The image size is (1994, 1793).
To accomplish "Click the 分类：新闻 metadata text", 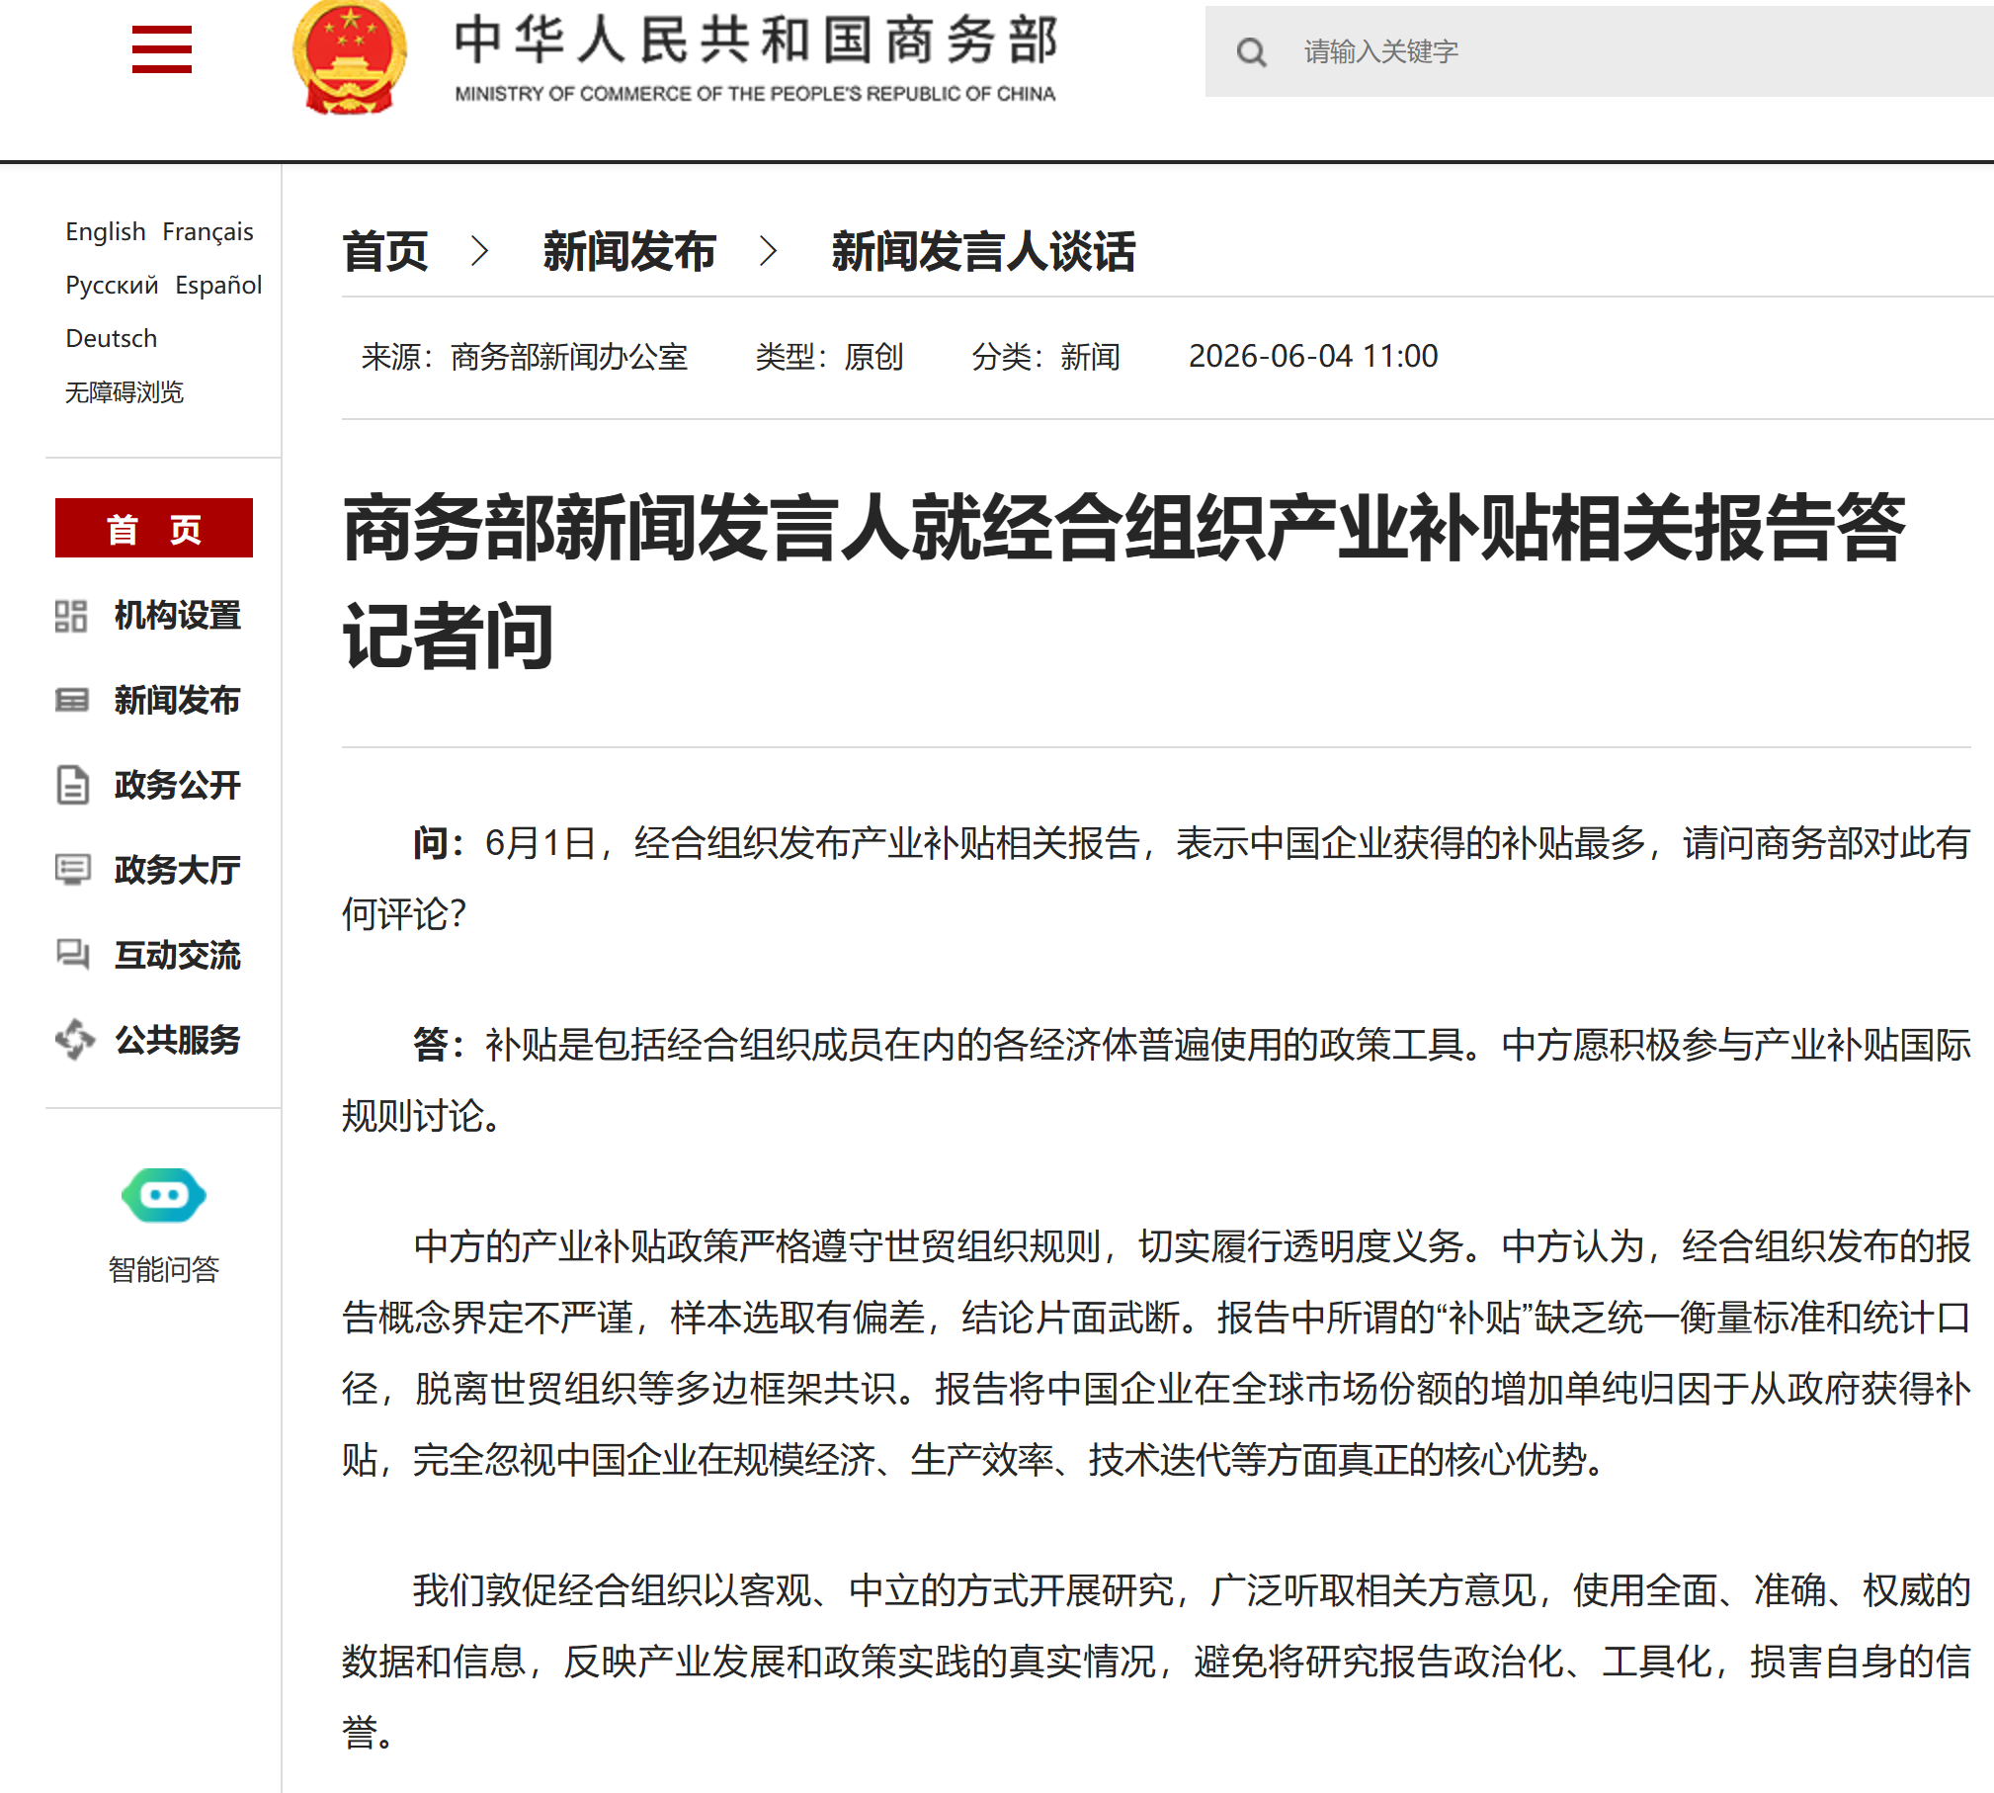I will [1046, 357].
